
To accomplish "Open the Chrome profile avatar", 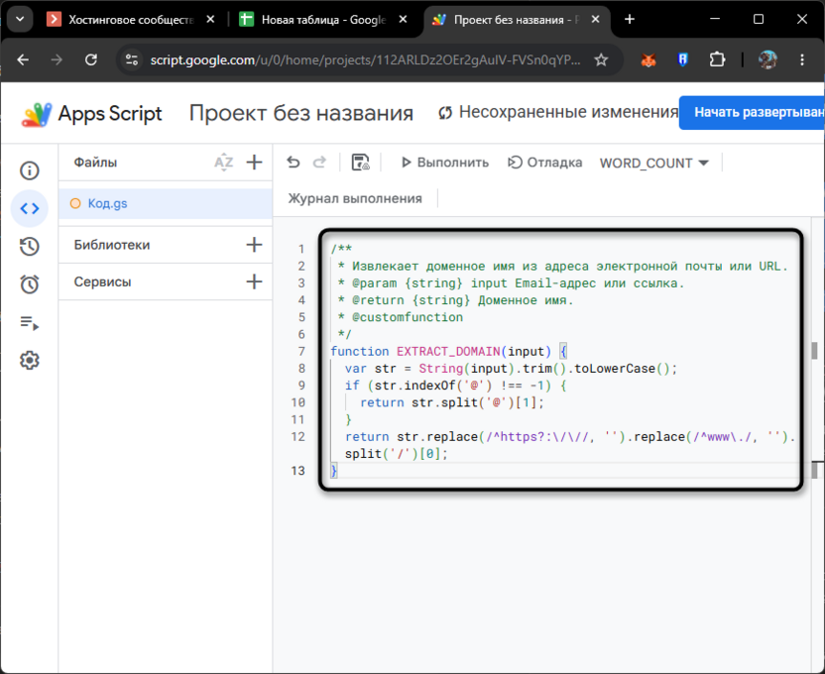I will pyautogui.click(x=767, y=59).
